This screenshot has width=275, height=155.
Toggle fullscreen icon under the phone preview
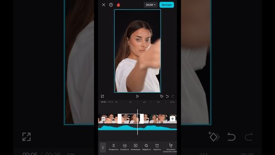click(102, 96)
